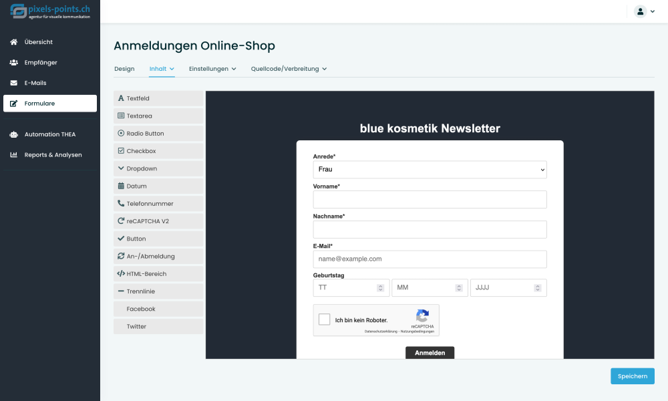Click the Trennlinie minus icon

(x=121, y=291)
